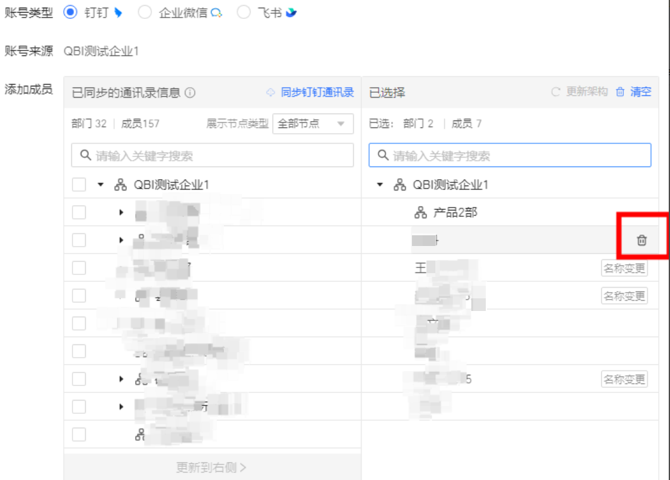Click the info icon beside 已同步的通讯录信息
670x480 pixels.
click(x=190, y=93)
